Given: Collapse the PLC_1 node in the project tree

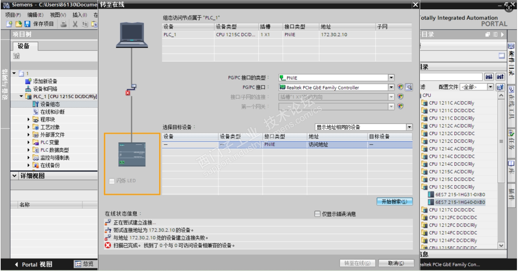Looking at the screenshot, I should coord(21,96).
